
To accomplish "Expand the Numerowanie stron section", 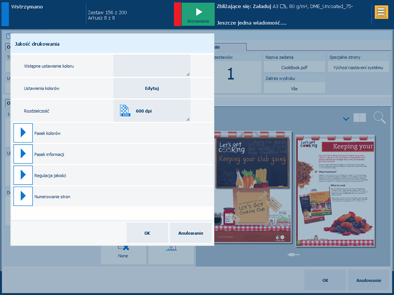I will pyautogui.click(x=23, y=196).
